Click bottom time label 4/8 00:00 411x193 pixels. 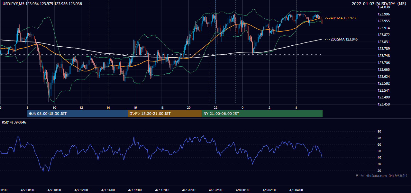242,190
